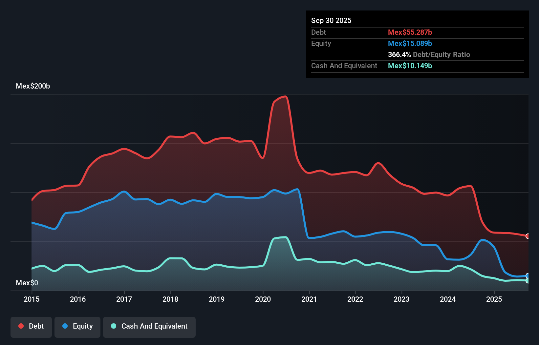
Task: Expand the Sep 30 2025 tooltip panel
Action: click(x=331, y=20)
